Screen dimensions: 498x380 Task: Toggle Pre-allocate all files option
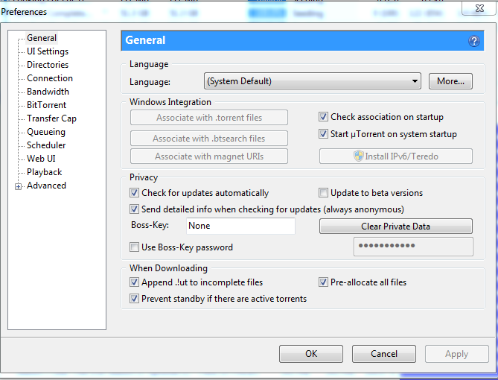[324, 282]
